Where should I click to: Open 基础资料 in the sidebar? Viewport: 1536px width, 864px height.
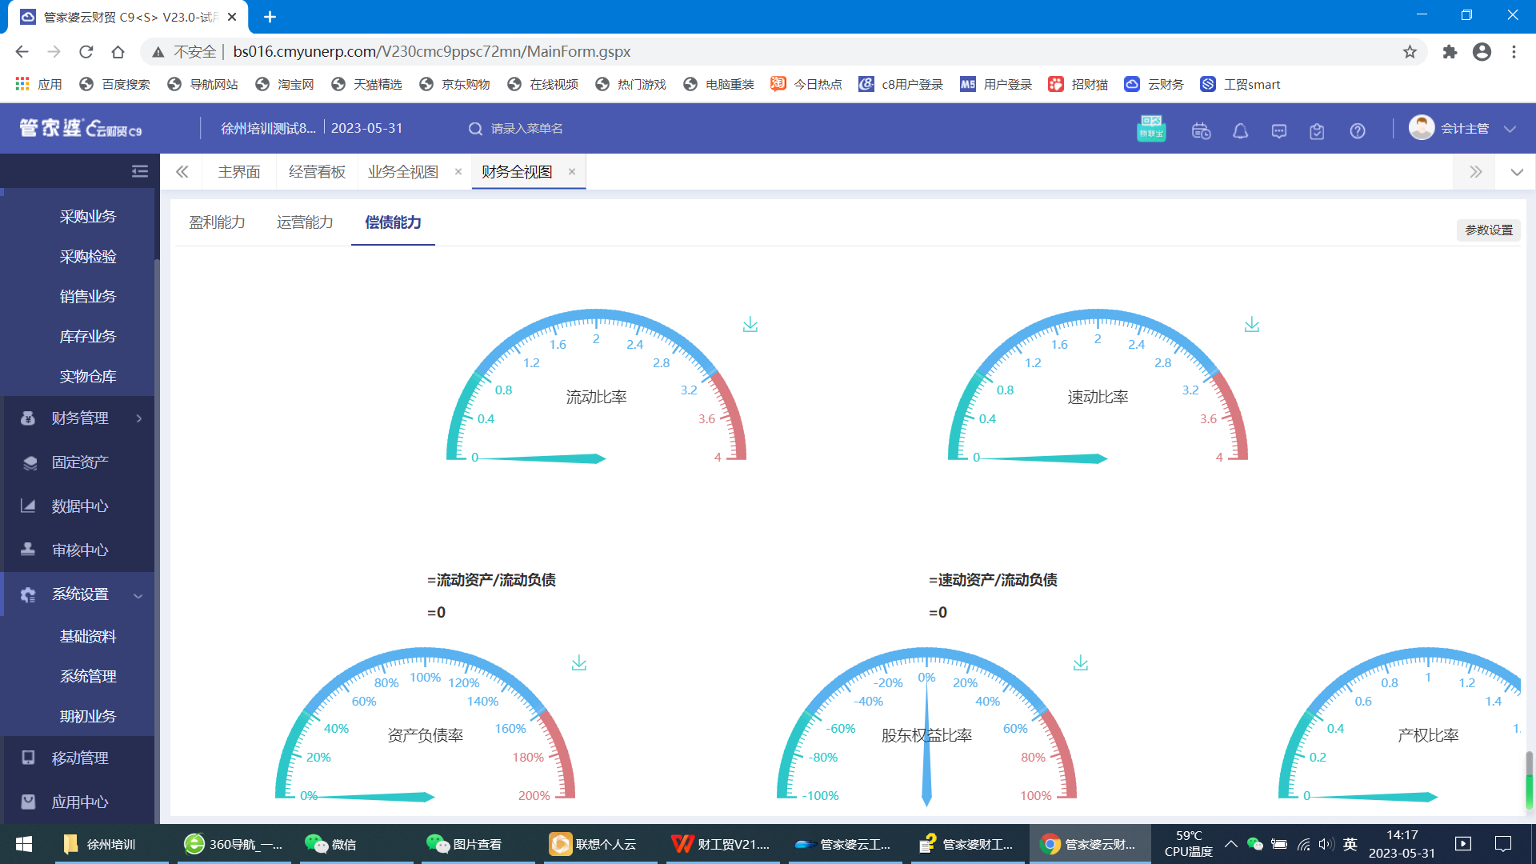[88, 637]
